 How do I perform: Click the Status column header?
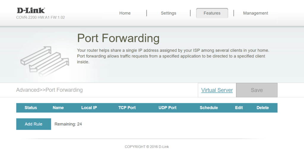31,108
